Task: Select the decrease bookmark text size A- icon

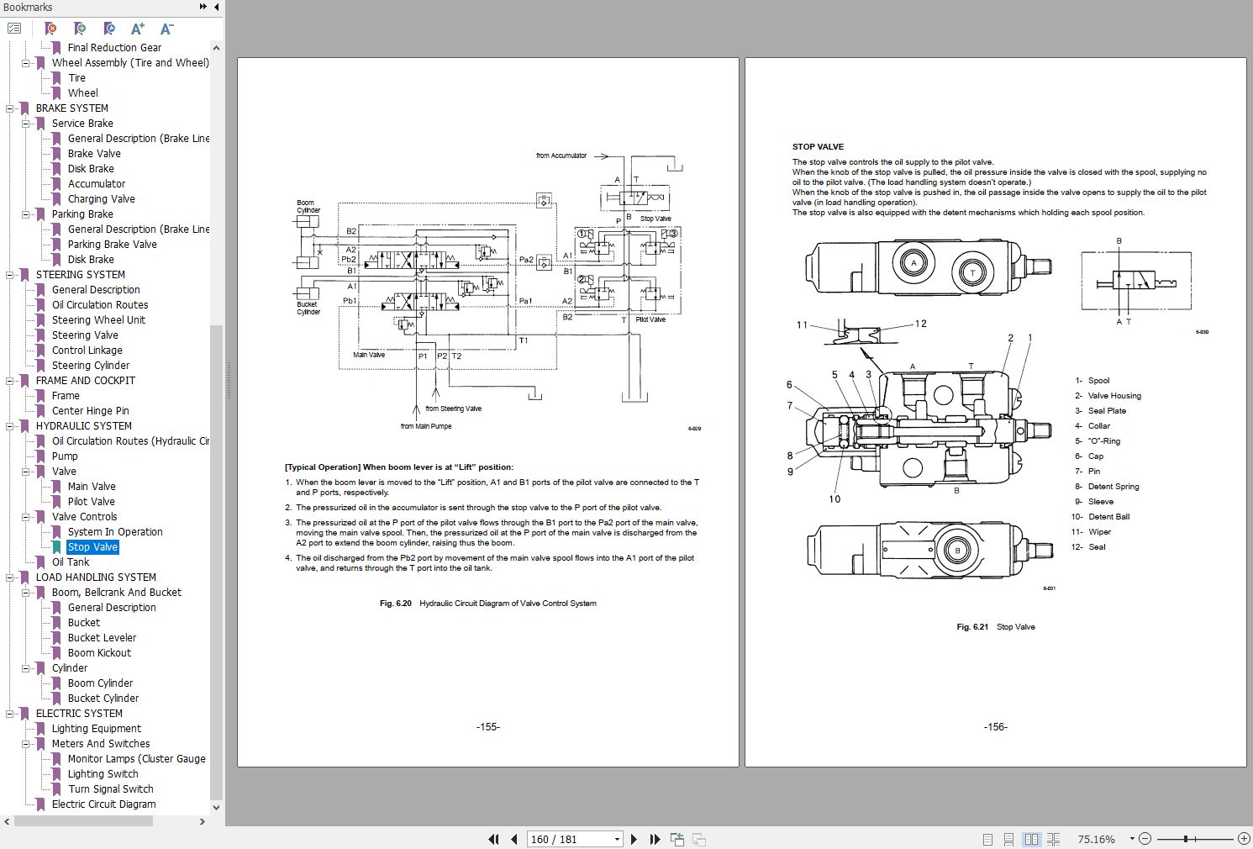Action: tap(166, 28)
